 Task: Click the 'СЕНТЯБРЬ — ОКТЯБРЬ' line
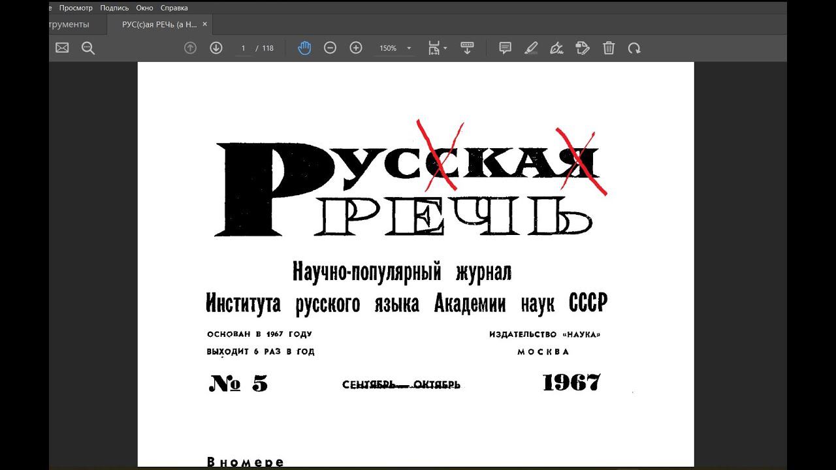(401, 385)
